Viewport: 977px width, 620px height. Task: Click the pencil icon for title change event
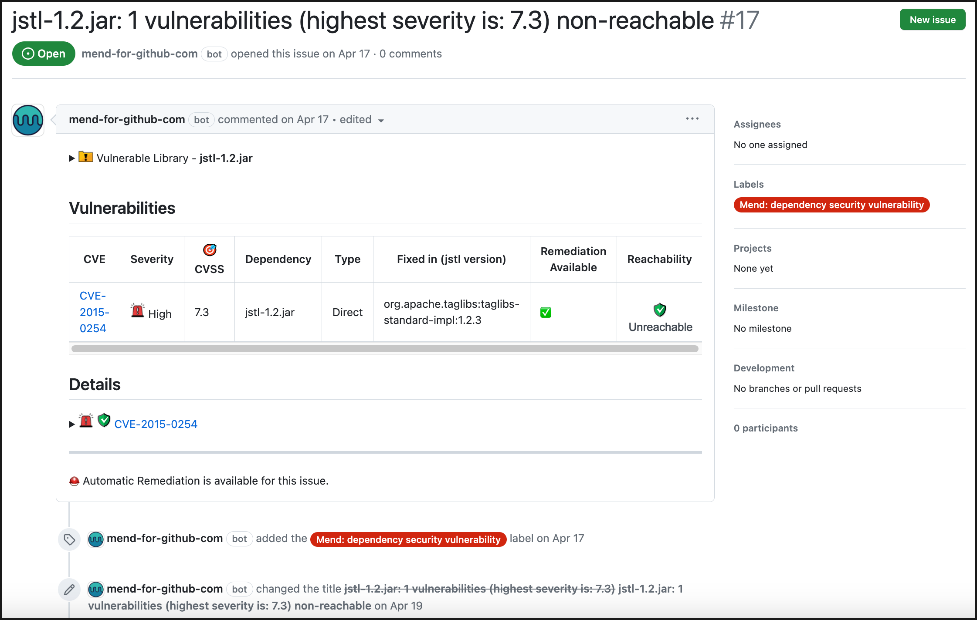[69, 590]
